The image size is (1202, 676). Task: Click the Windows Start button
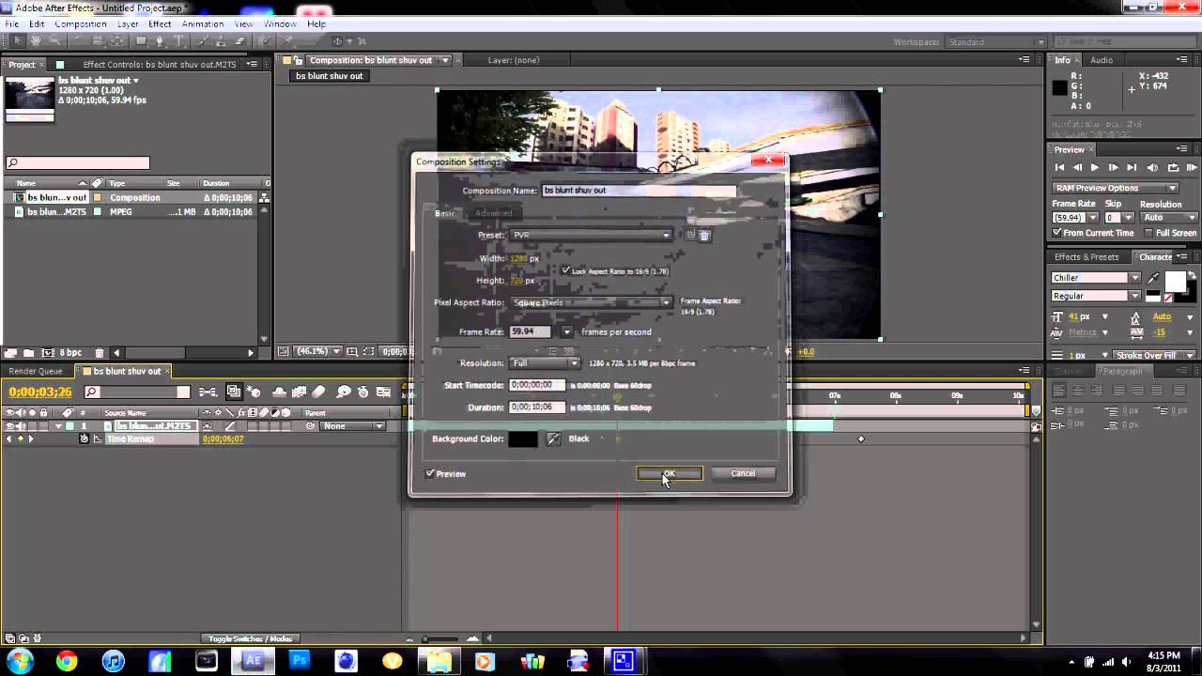click(x=20, y=661)
